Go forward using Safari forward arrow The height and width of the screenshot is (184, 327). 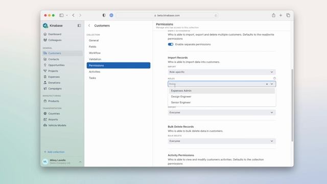[x=80, y=15]
